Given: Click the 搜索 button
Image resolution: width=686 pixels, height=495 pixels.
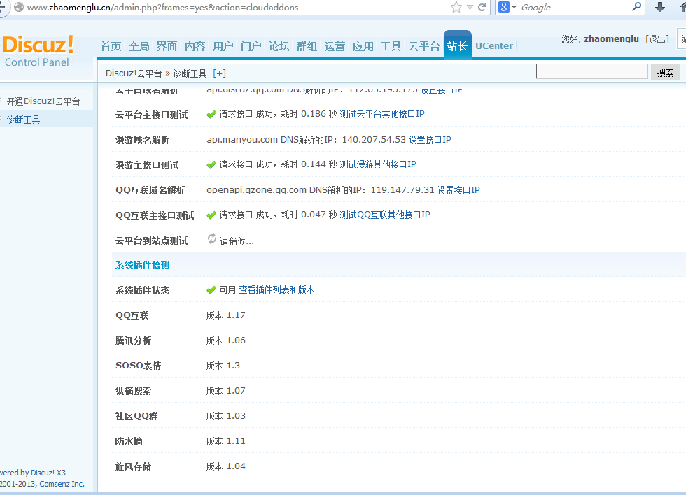Looking at the screenshot, I should (666, 73).
